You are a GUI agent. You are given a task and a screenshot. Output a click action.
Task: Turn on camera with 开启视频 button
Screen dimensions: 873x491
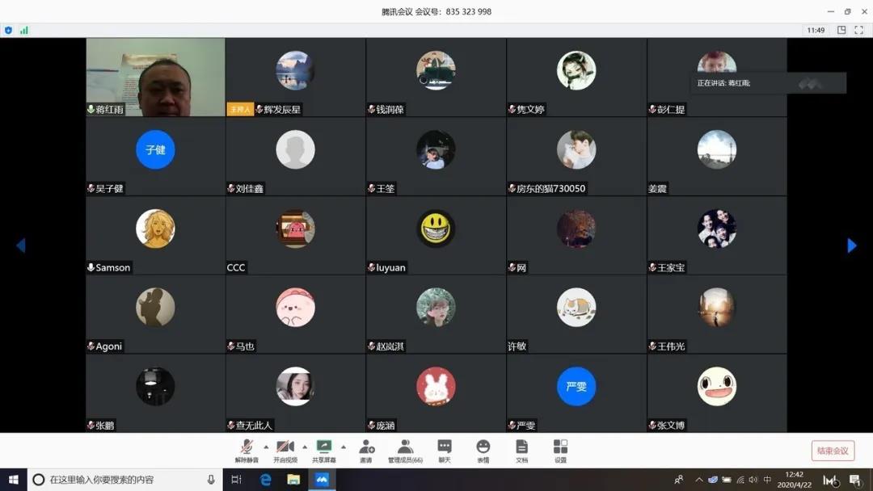(285, 450)
